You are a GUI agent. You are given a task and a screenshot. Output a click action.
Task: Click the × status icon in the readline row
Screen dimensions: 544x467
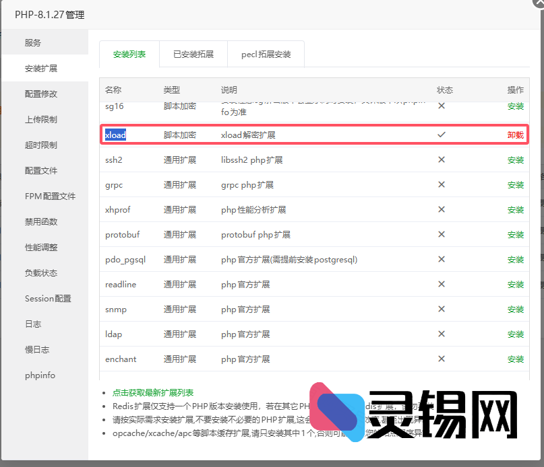click(442, 284)
